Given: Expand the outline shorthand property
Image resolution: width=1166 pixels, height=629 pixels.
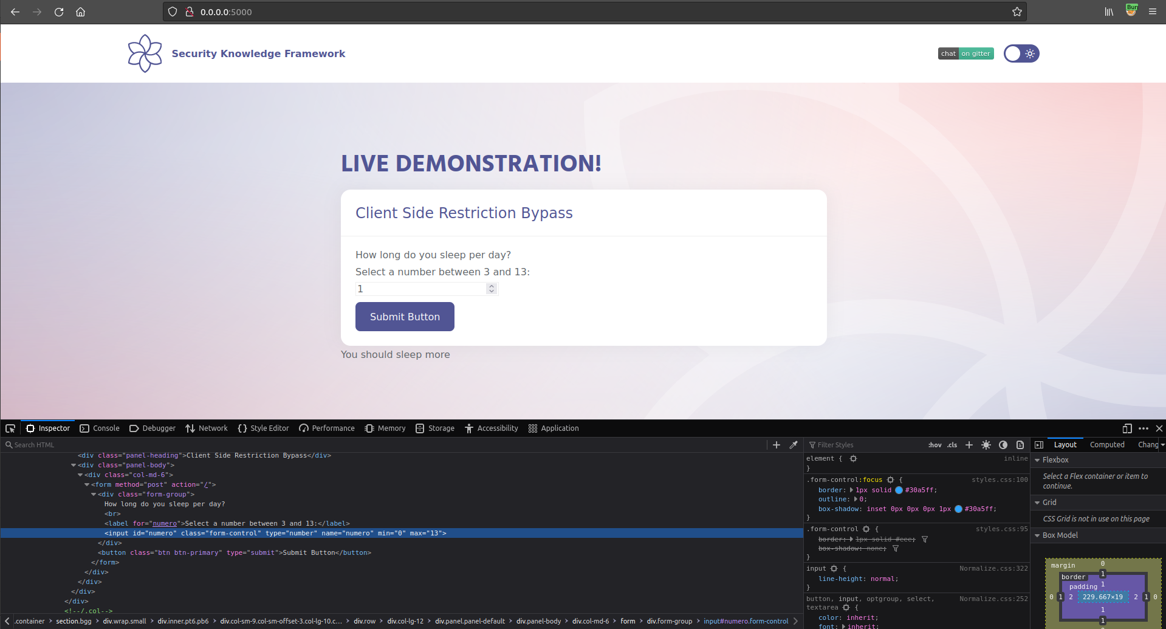Looking at the screenshot, I should (x=856, y=500).
